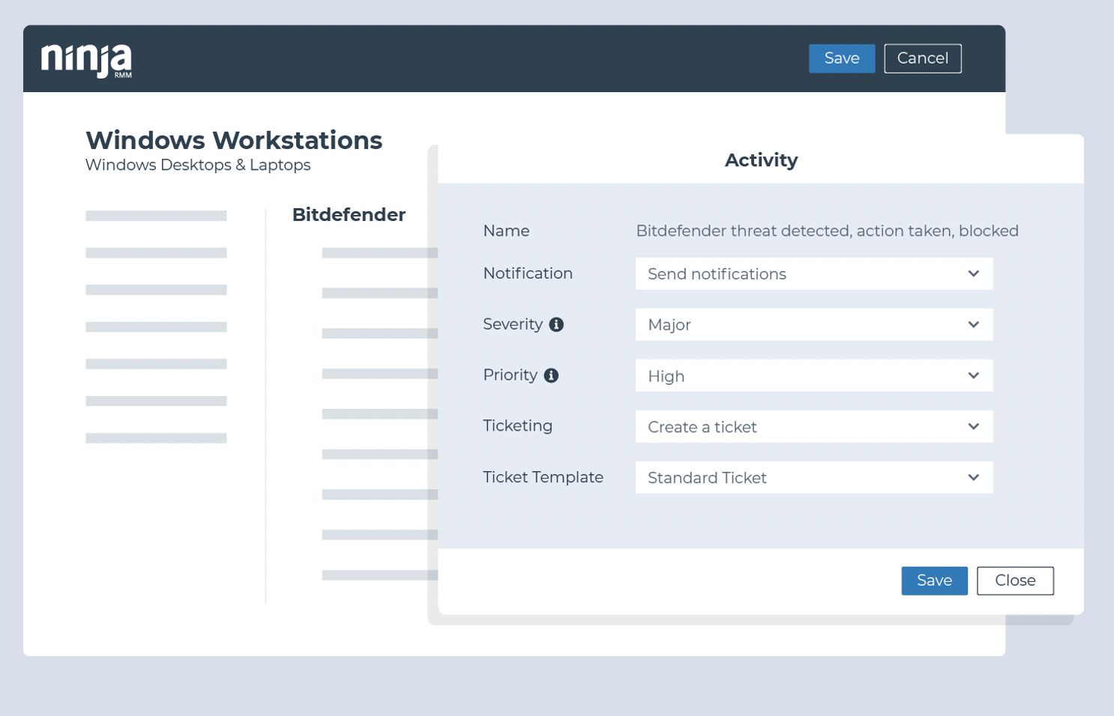Select the Bitdefender section heading
The width and height of the screenshot is (1114, 716).
pyautogui.click(x=348, y=215)
